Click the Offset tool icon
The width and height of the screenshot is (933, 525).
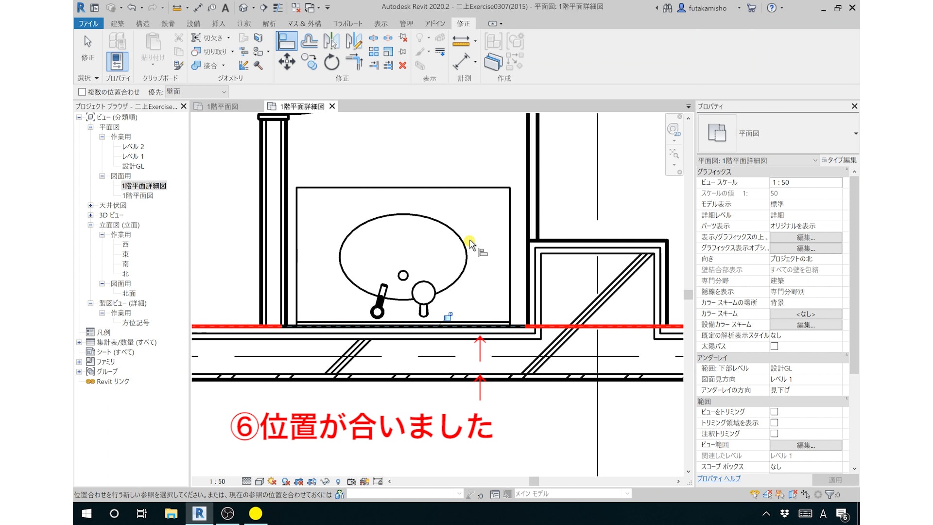tap(309, 41)
